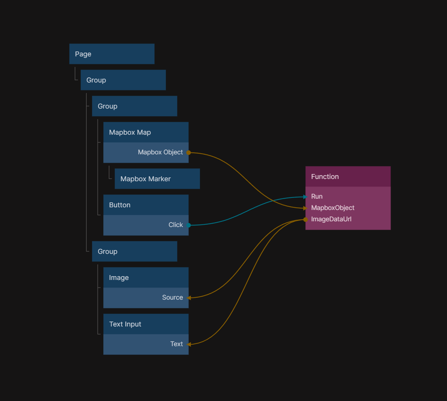The height and width of the screenshot is (401, 447).
Task: Select the Mapbox Map node header
Action: click(x=146, y=132)
